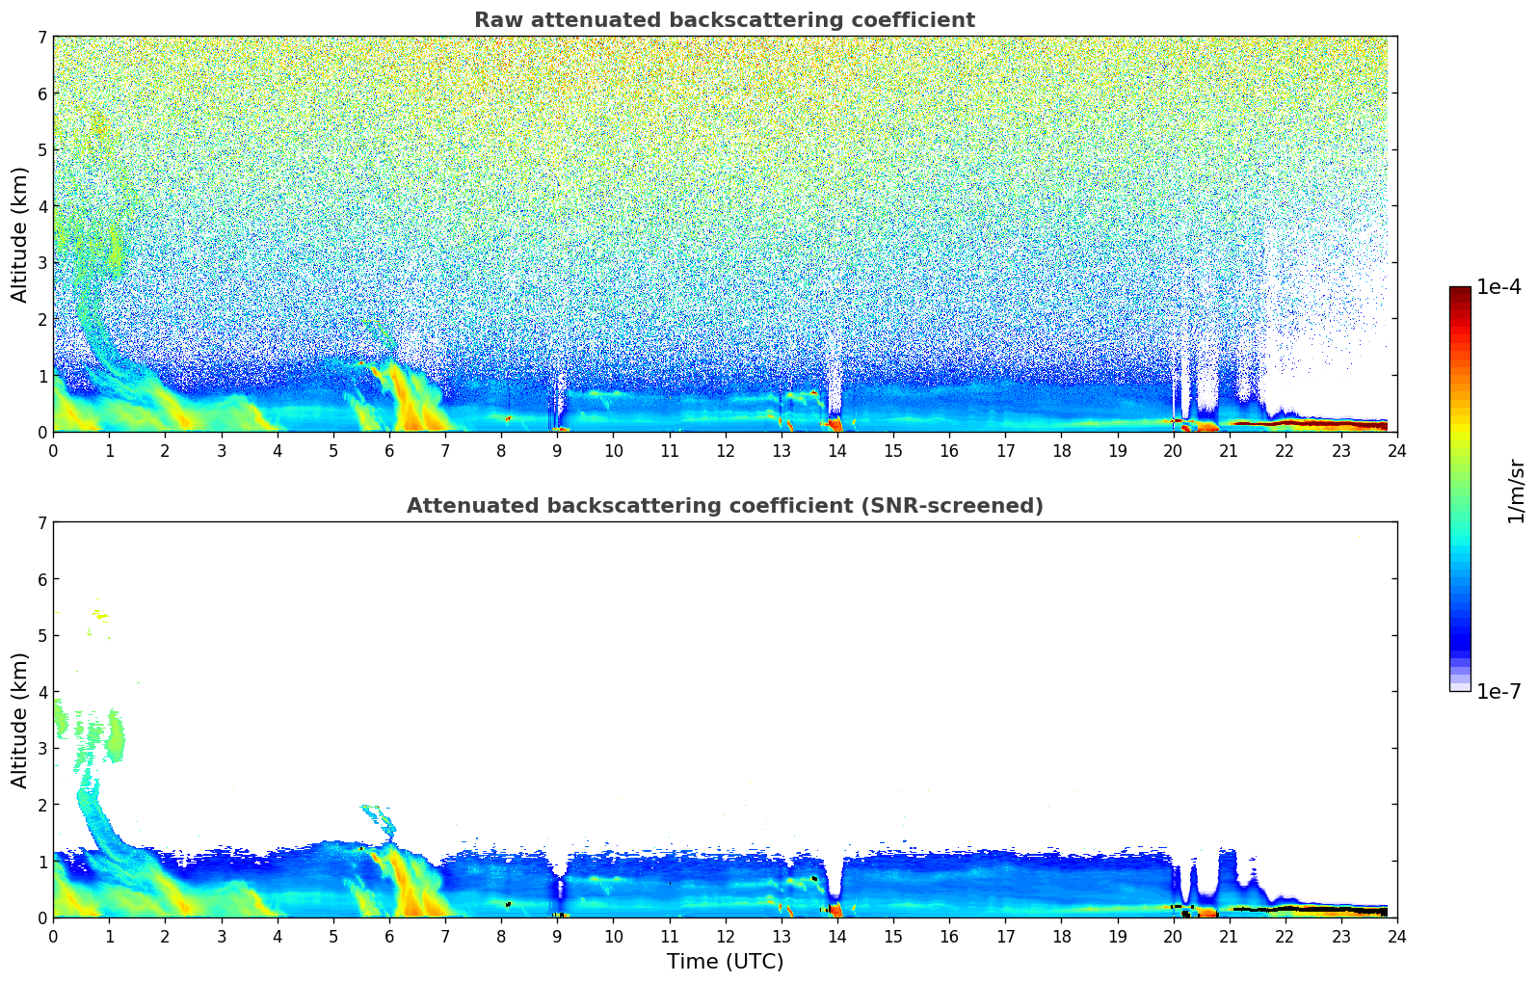Image resolution: width=1537 pixels, height=983 pixels.
Task: Click the "21" tick on the bottom time axis
Action: point(1229,936)
